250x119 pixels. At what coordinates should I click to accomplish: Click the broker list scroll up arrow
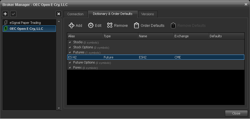pyautogui.click(x=59, y=21)
